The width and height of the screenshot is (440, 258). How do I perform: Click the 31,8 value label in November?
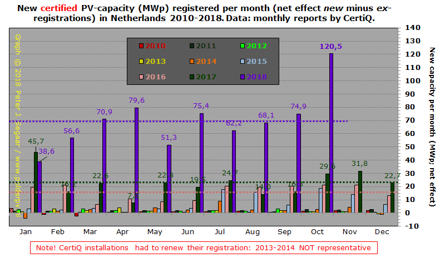pos(360,163)
